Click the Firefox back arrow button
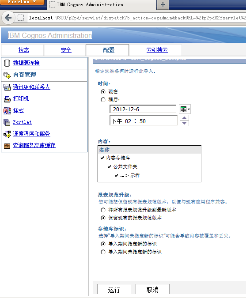Image resolution: width=246 pixels, height=298 pixels. (8, 18)
